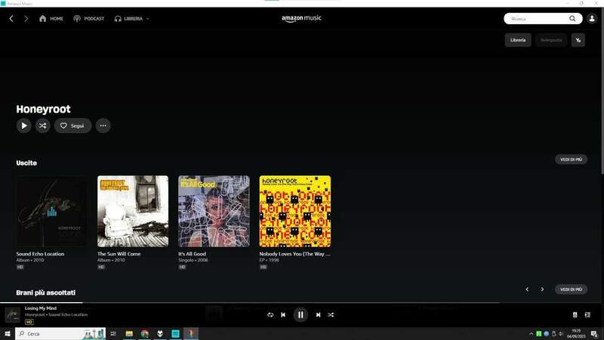This screenshot has width=604, height=340.
Task: Toggle repeat mode in player bar
Action: click(270, 315)
